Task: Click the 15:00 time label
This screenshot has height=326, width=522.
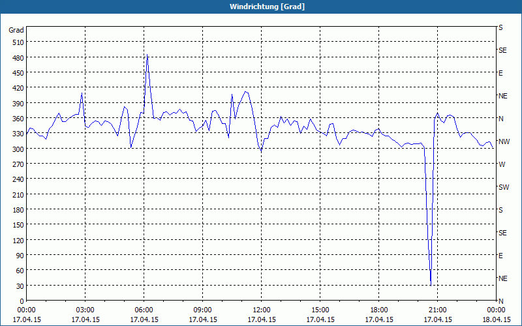Action: point(320,310)
